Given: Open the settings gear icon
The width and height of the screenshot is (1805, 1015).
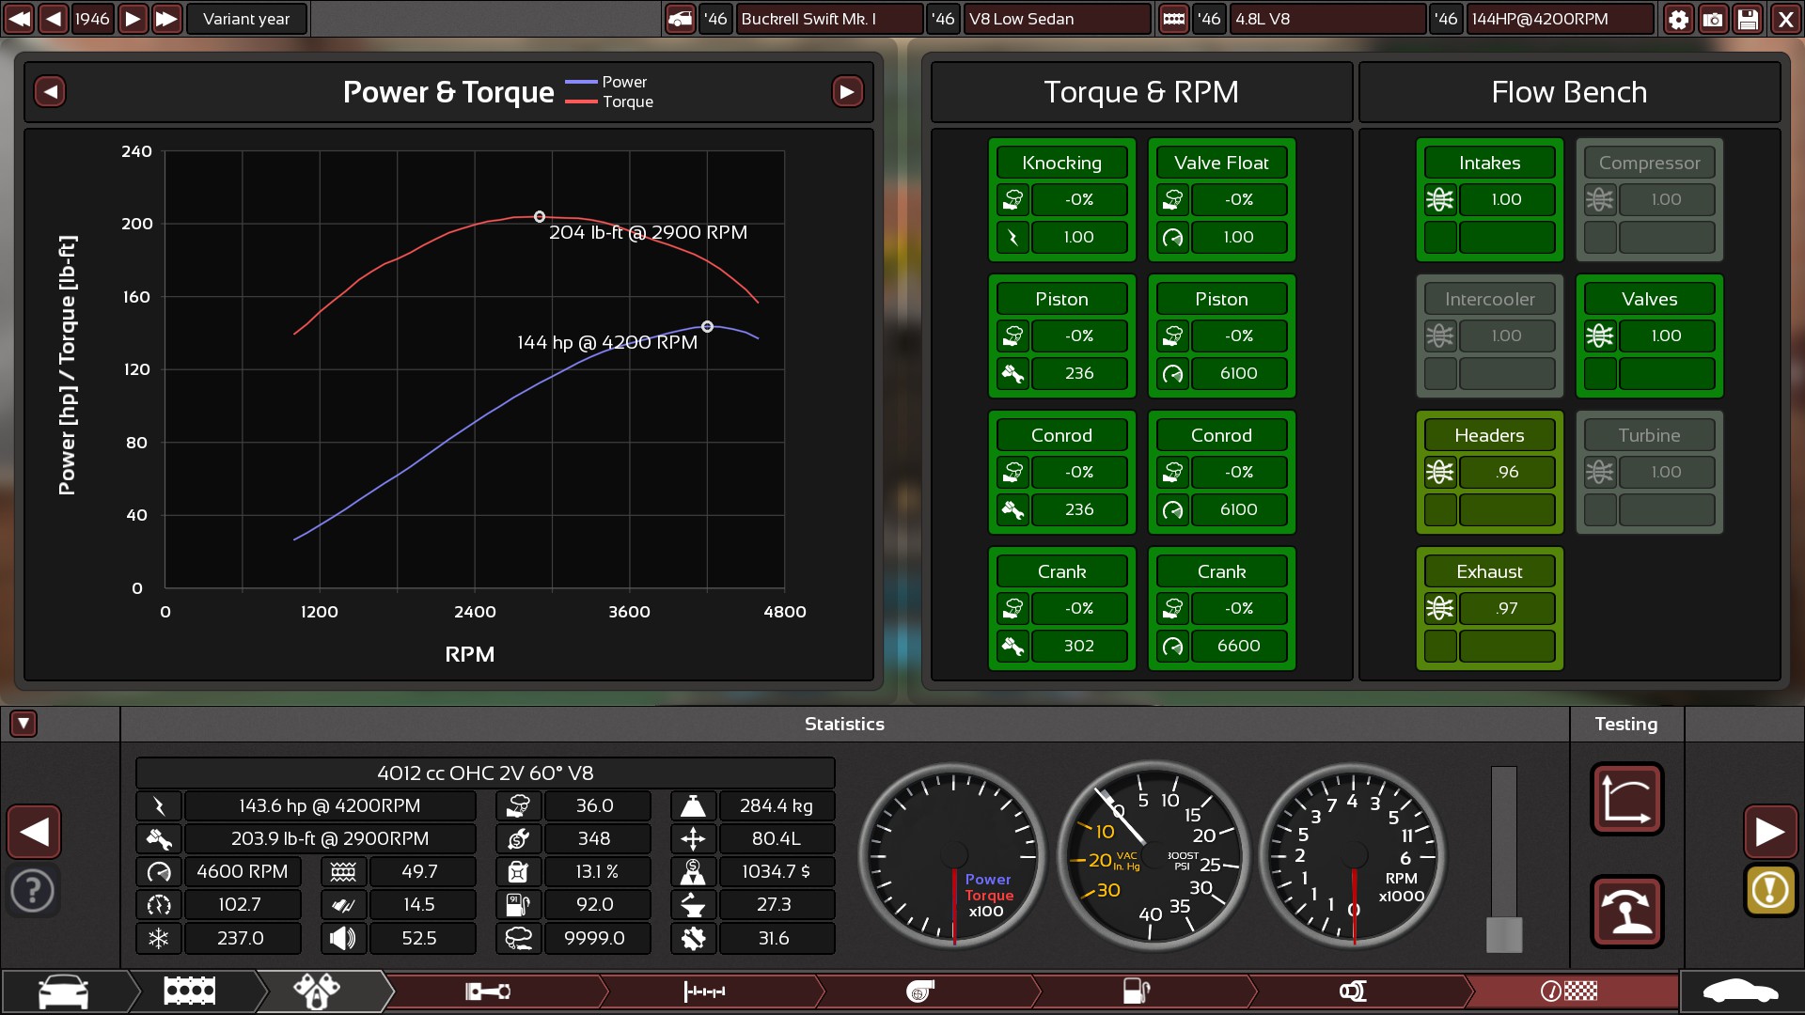Looking at the screenshot, I should click(1678, 19).
